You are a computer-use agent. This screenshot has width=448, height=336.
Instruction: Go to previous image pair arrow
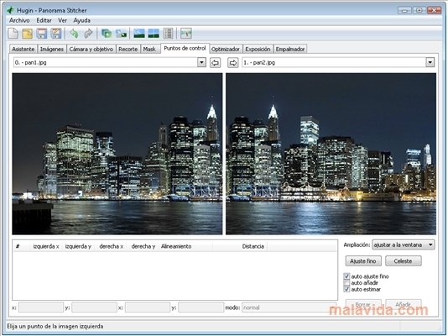tap(215, 62)
